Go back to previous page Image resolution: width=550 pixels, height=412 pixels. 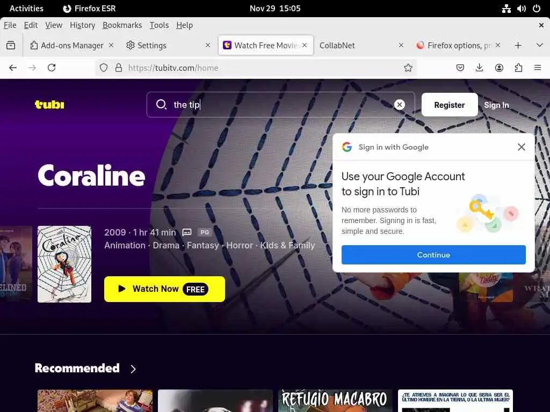click(x=13, y=68)
